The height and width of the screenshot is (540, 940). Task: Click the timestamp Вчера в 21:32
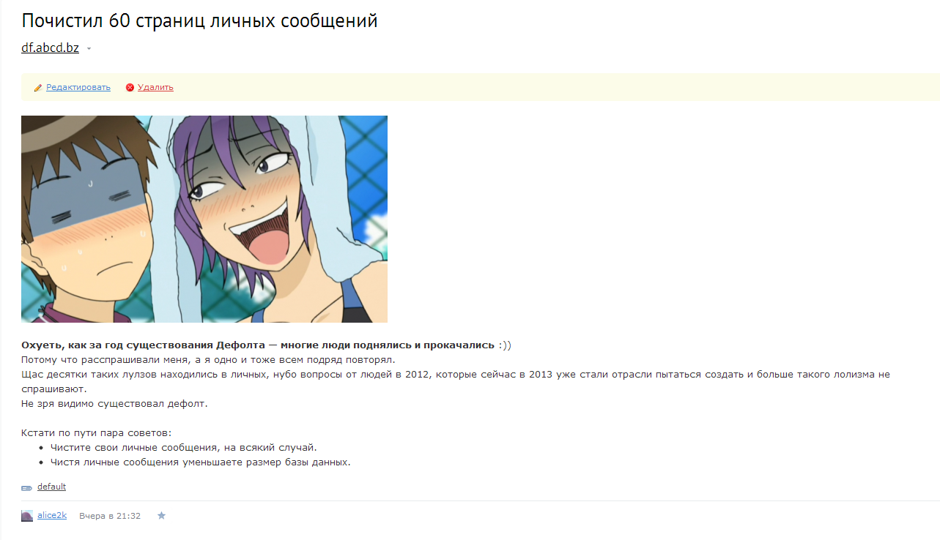click(x=110, y=516)
